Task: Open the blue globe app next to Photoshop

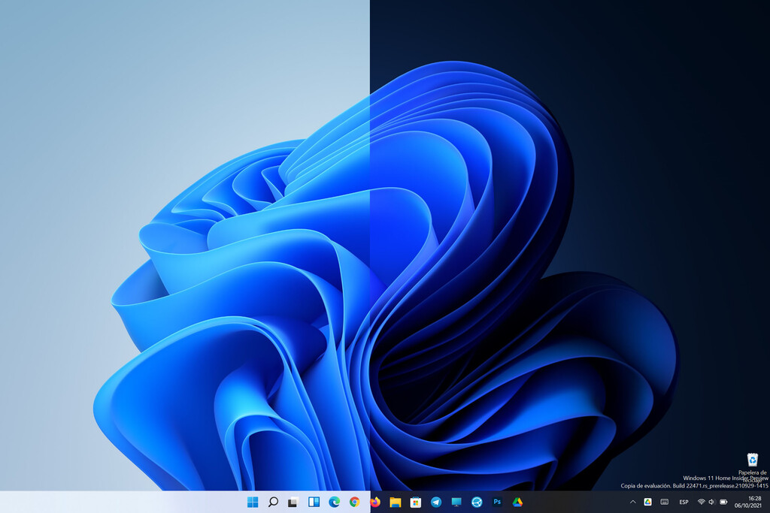Action: click(477, 502)
